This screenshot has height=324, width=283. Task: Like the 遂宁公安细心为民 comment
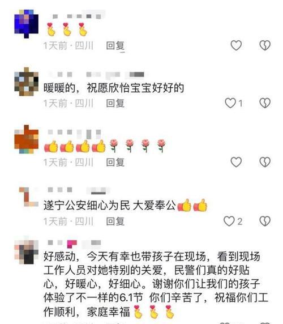click(x=233, y=221)
